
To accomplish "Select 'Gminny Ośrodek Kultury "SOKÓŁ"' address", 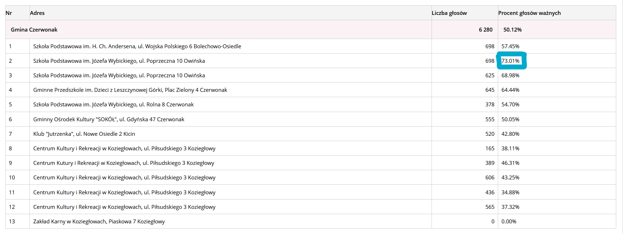I will (x=109, y=119).
